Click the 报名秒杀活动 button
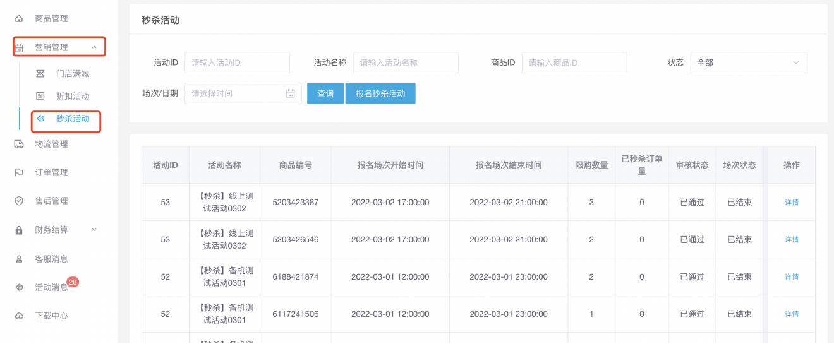This screenshot has height=344, width=834. click(380, 93)
